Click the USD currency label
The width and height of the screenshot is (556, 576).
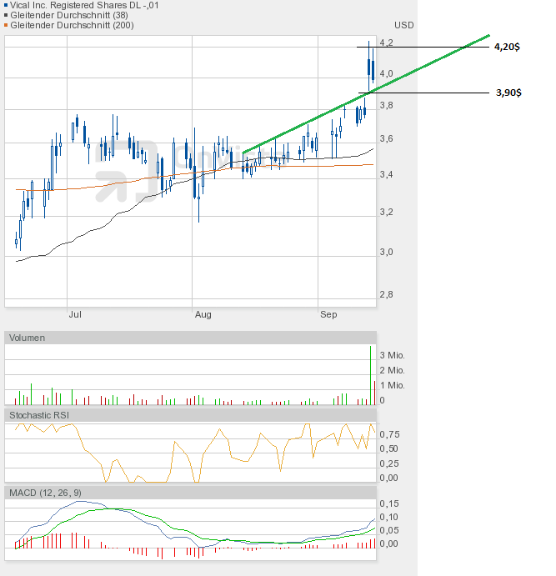(403, 25)
